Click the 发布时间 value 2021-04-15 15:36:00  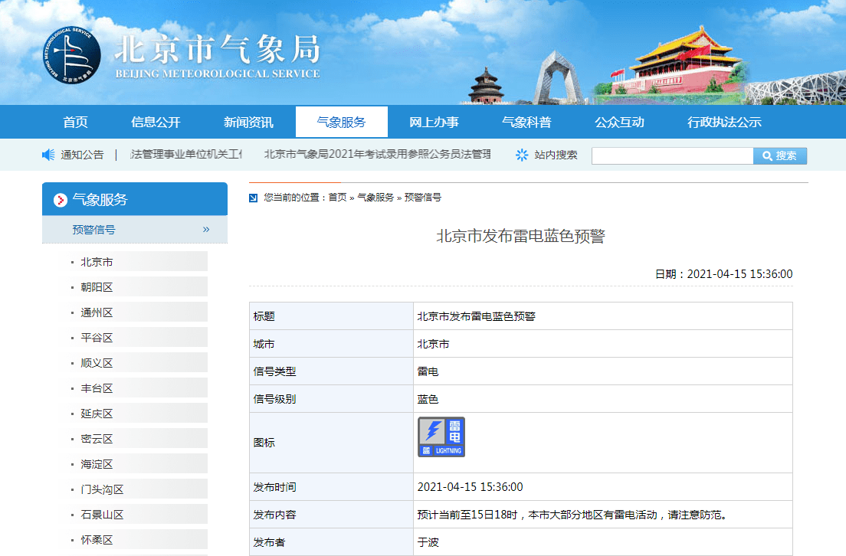pos(470,487)
